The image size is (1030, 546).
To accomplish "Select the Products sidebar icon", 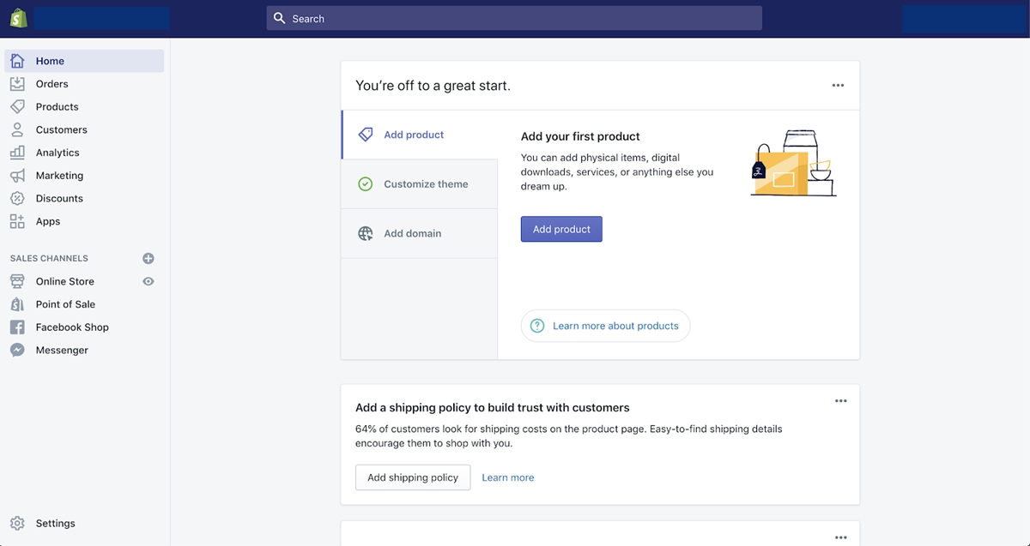I will point(17,106).
